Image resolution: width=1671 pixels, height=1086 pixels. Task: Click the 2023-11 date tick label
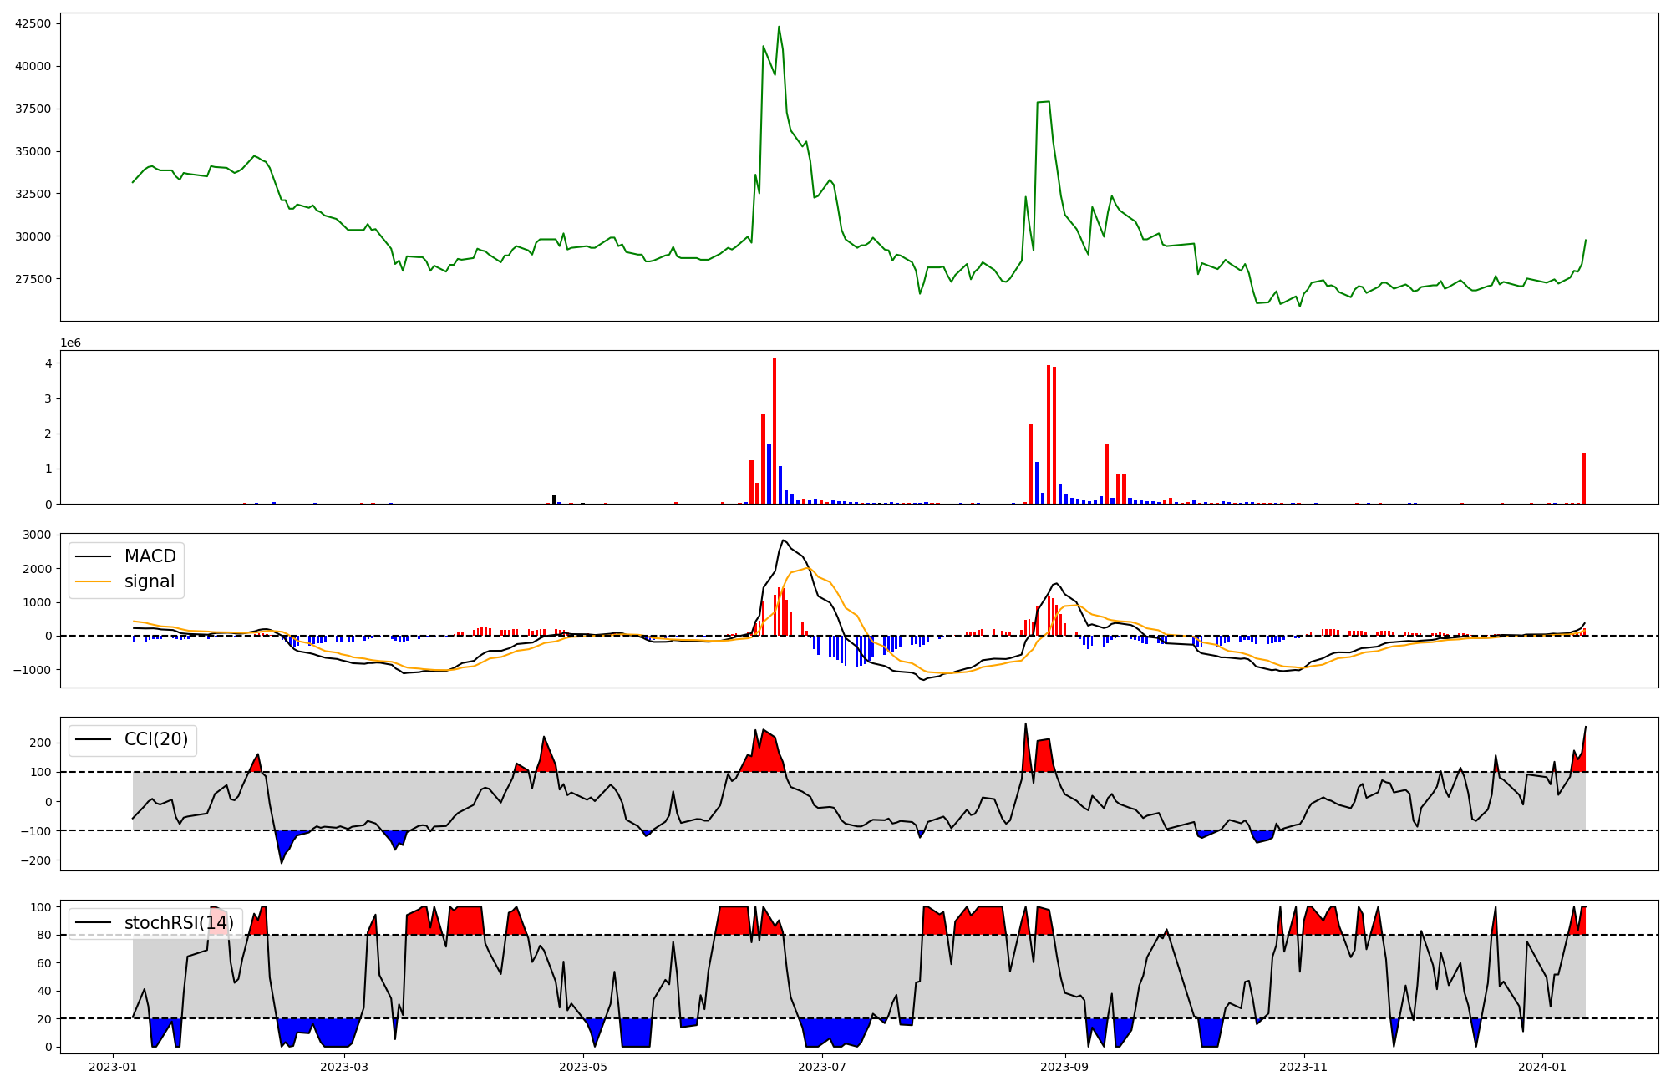coord(1303,1067)
